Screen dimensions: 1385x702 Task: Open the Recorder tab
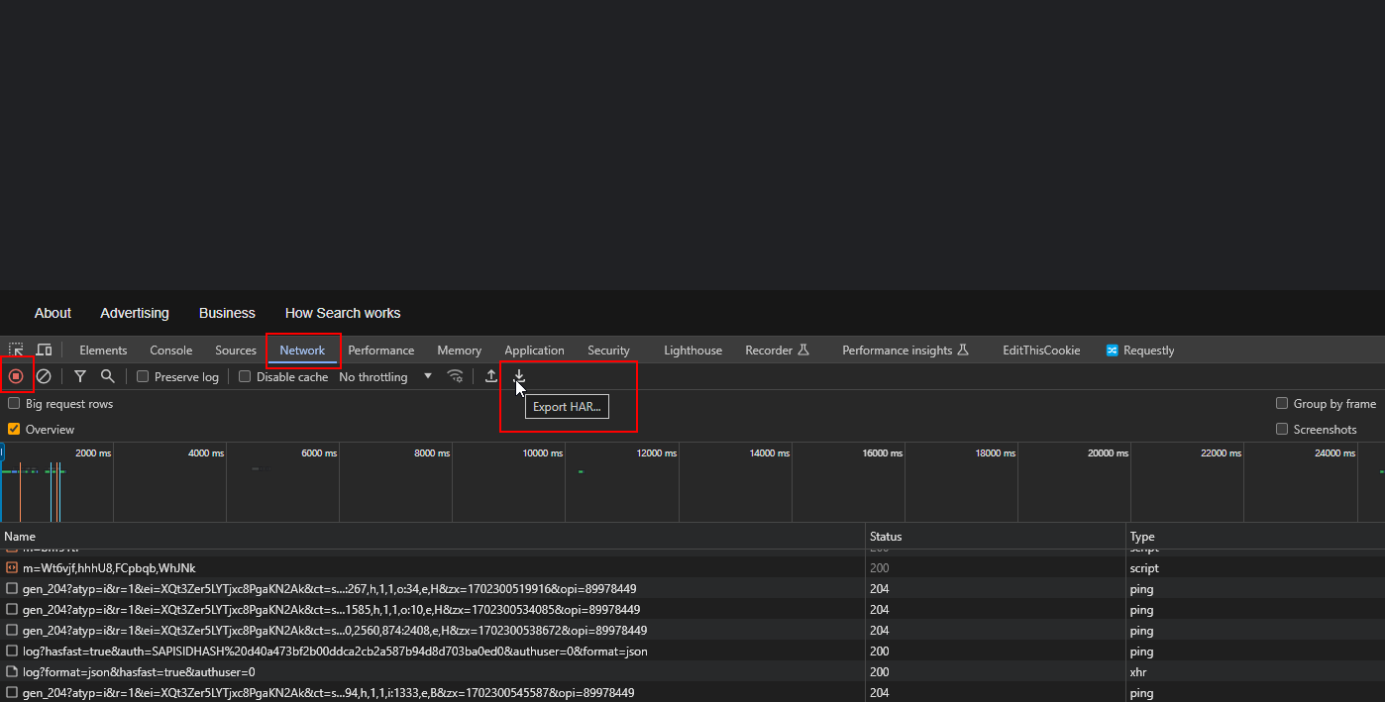pos(778,351)
